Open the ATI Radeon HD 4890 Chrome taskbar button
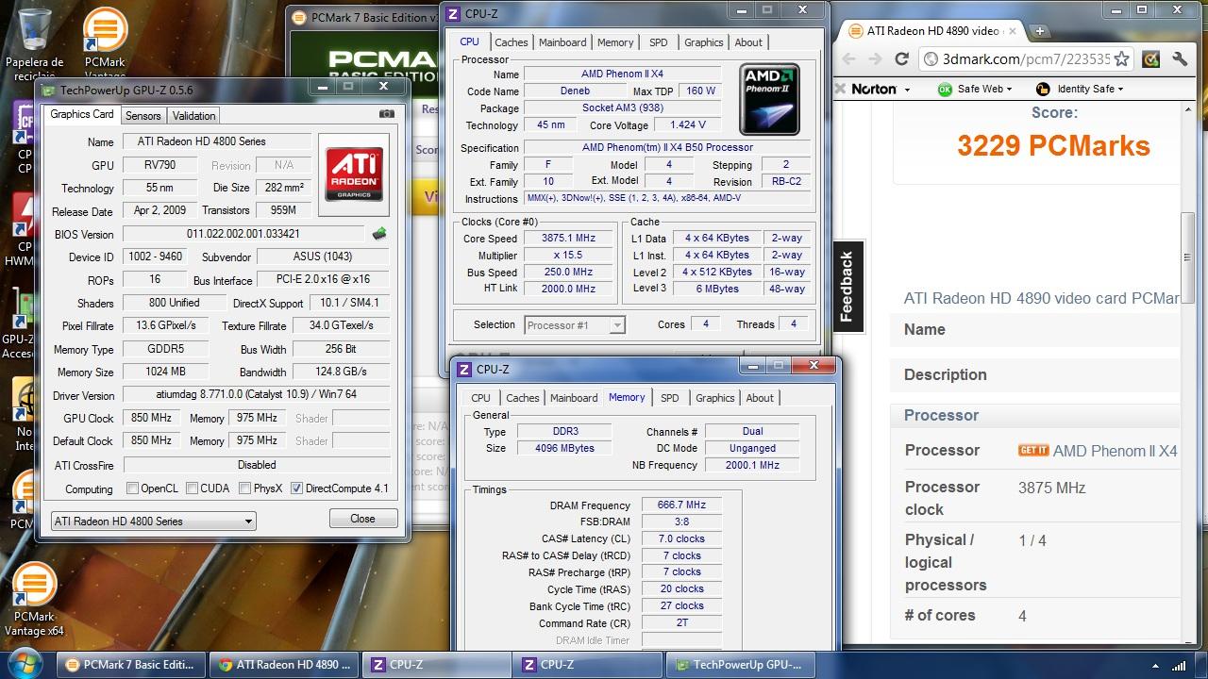Screen dimensions: 1208x679 coord(284,665)
